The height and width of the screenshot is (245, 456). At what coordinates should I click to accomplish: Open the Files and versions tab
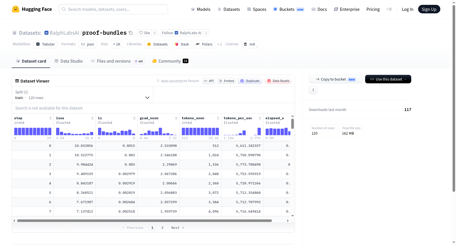(x=117, y=61)
